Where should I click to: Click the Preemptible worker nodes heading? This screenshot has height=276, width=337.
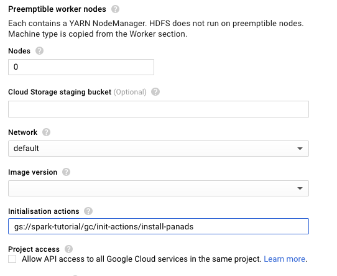57,9
